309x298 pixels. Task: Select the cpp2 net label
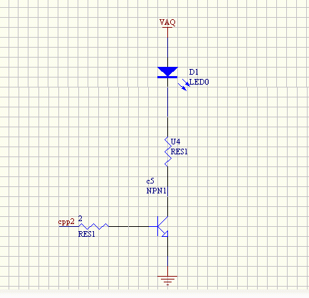pos(66,222)
